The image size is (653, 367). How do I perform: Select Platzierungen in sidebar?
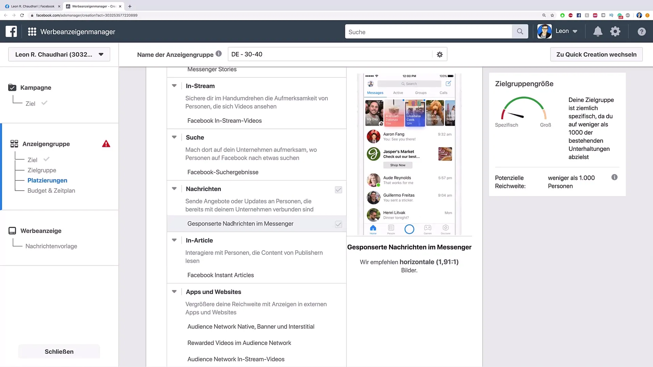click(x=47, y=180)
